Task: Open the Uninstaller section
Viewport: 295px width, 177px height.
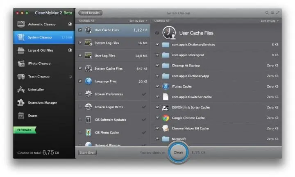Action: [44, 90]
